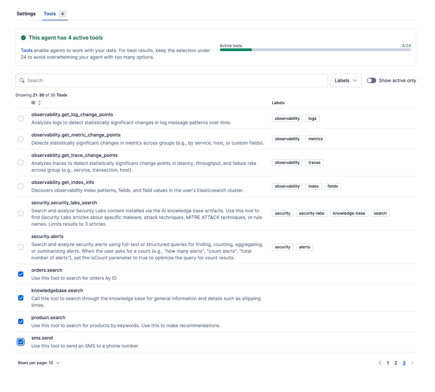Go to page 1 of tools

click(388, 363)
